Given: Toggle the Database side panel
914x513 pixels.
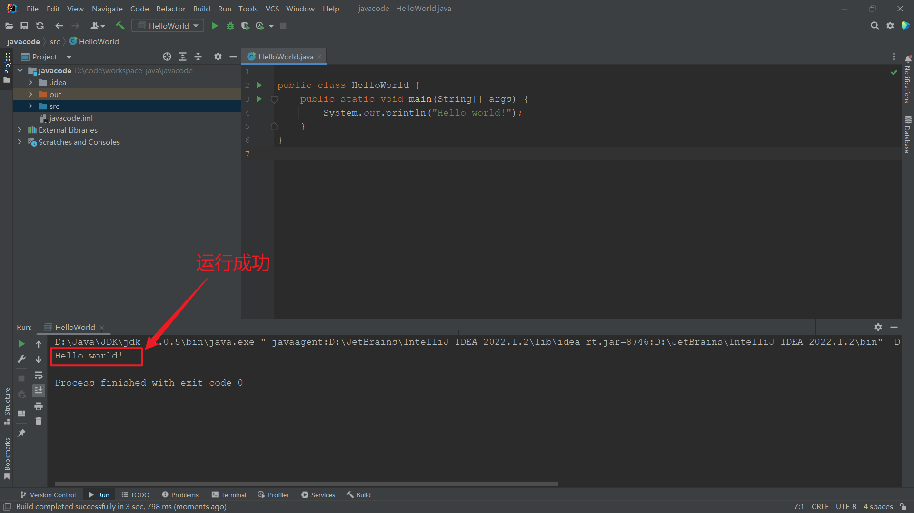Looking at the screenshot, I should click(907, 135).
